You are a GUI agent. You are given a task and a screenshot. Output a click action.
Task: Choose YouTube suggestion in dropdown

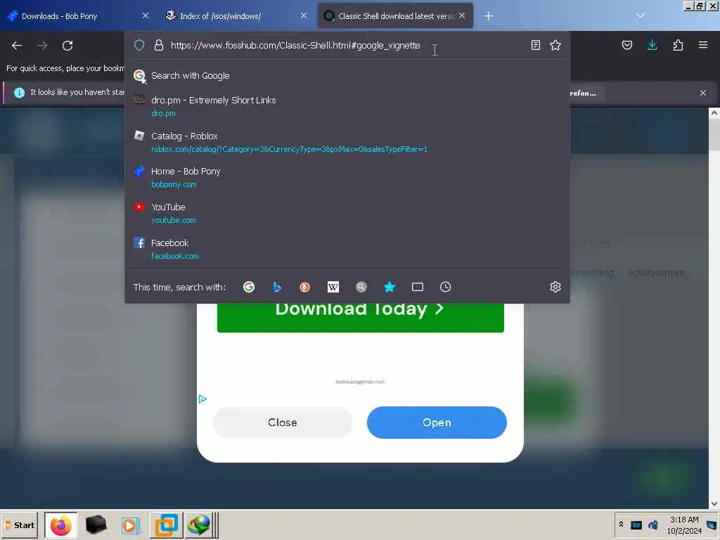pos(347,213)
